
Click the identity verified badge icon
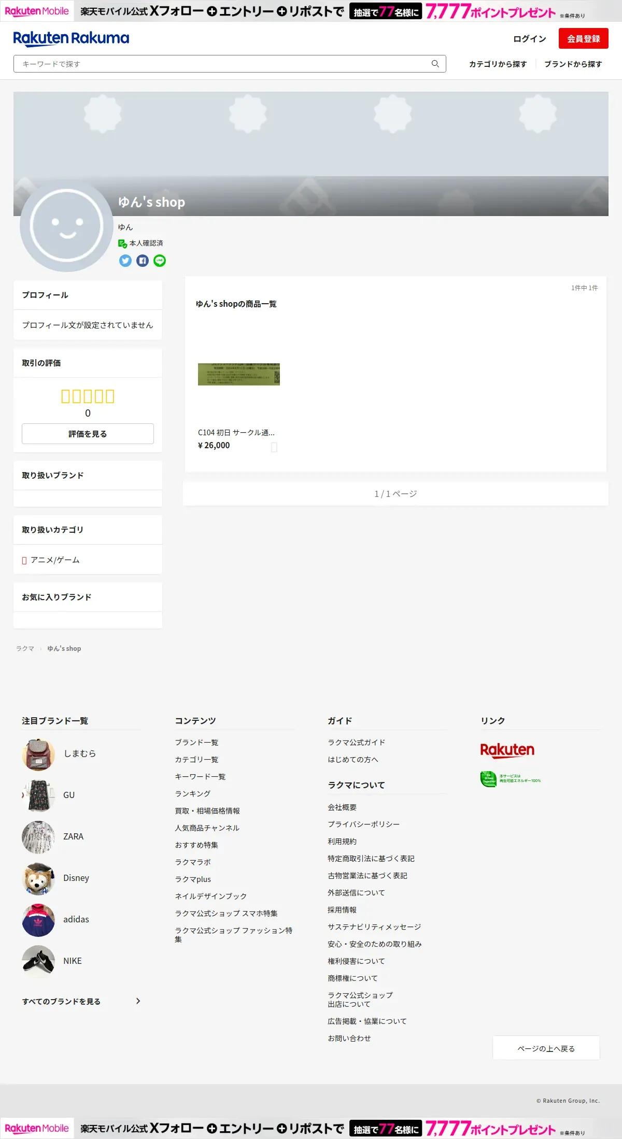coord(122,244)
